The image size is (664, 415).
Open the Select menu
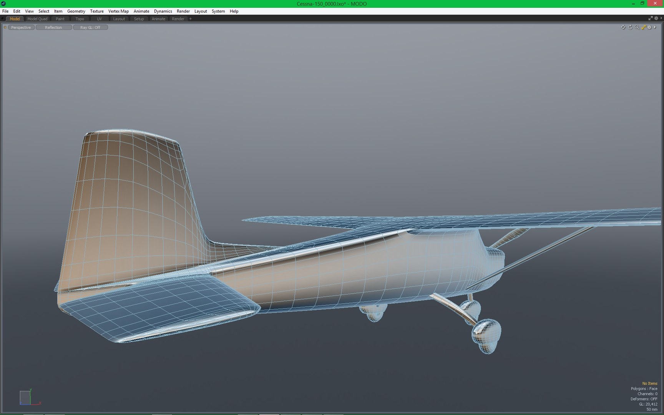(44, 11)
